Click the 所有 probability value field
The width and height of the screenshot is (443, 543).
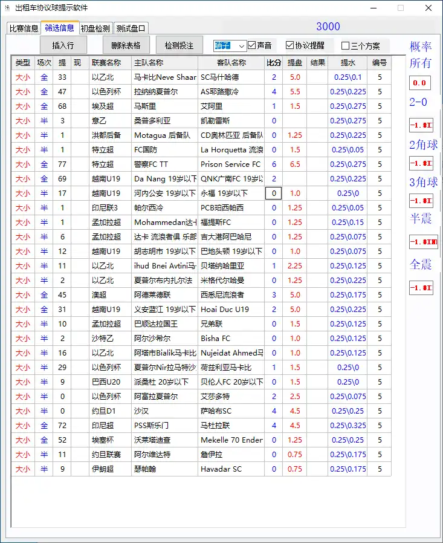pyautogui.click(x=419, y=83)
